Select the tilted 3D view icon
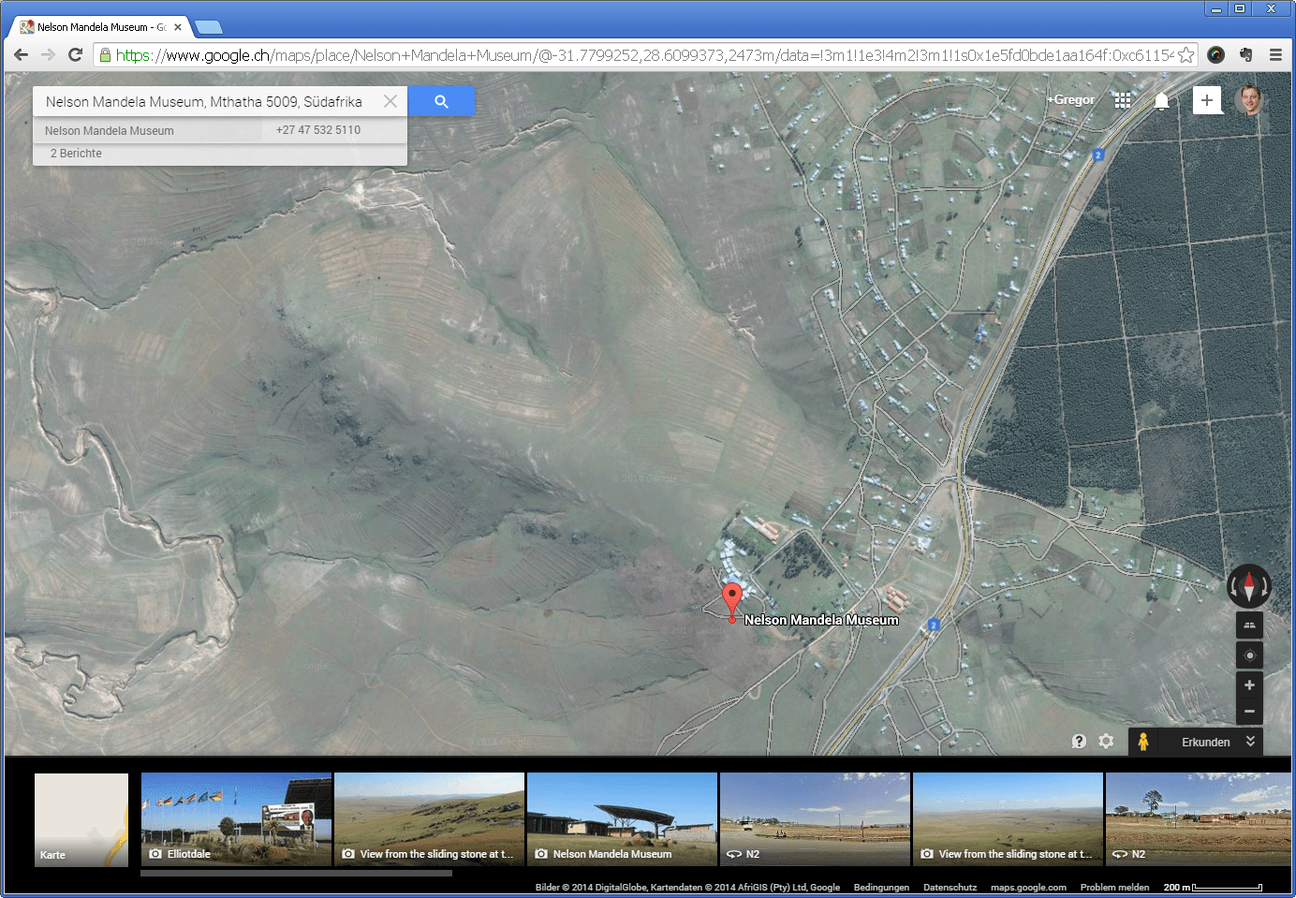Image resolution: width=1296 pixels, height=898 pixels. (x=1249, y=625)
